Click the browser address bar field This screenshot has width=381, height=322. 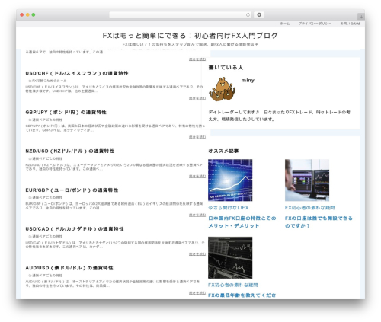180,15
